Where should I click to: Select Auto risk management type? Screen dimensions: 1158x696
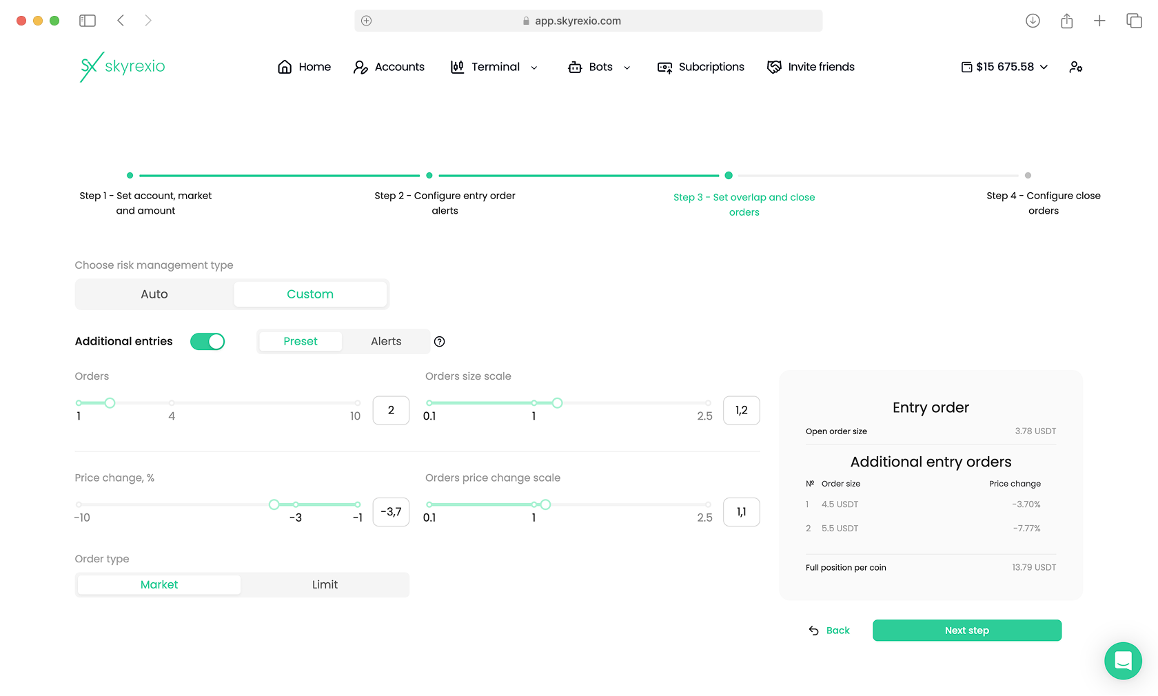click(154, 294)
